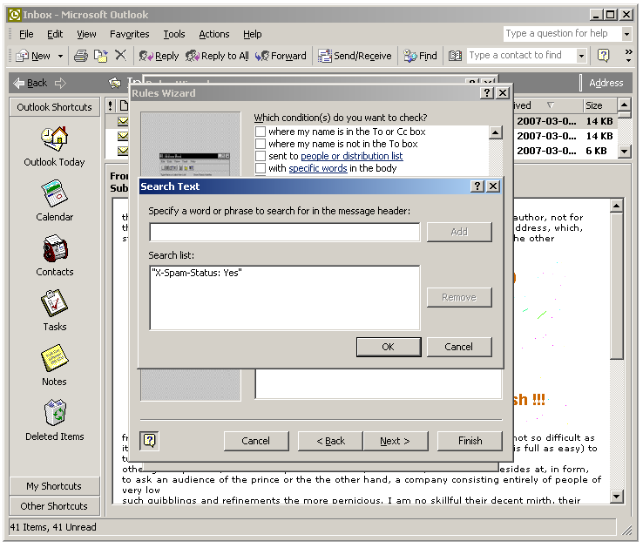Click Rules Wizard help icon at bottom left
Screen dimensions: 643x548
149,441
